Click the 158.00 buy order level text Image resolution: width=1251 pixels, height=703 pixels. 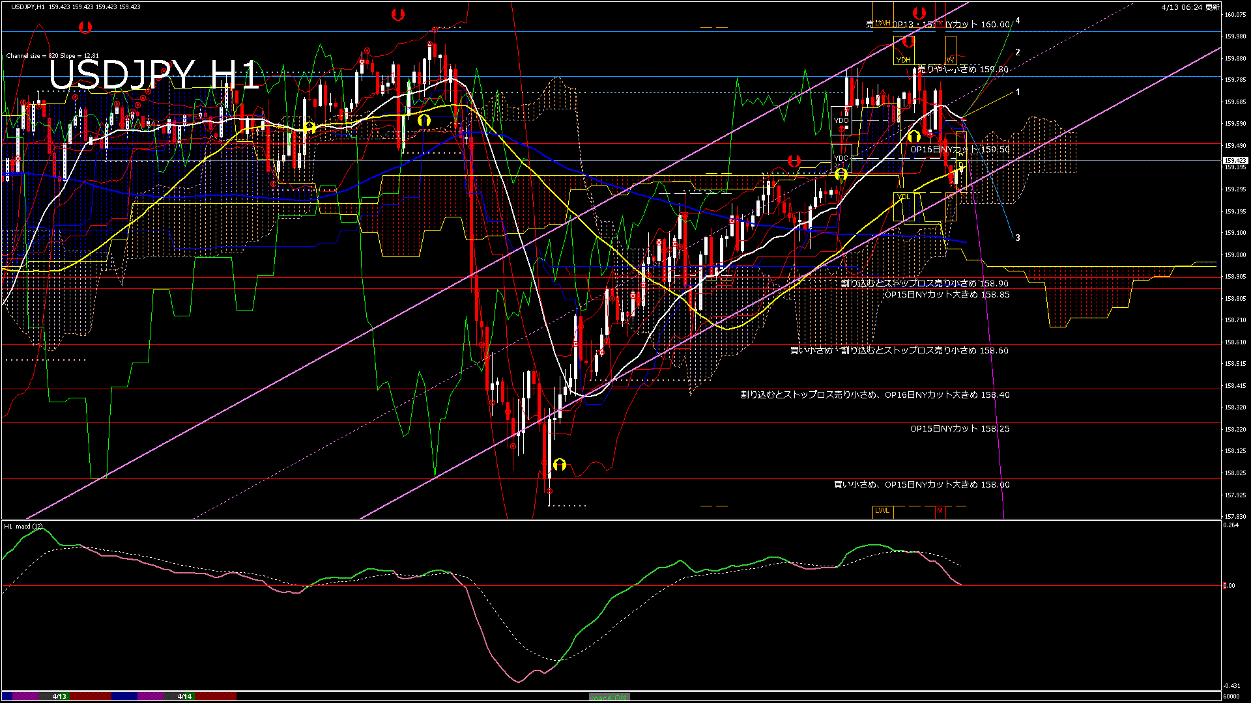pyautogui.click(x=921, y=484)
